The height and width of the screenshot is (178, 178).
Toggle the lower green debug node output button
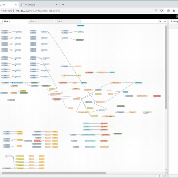point(121,133)
